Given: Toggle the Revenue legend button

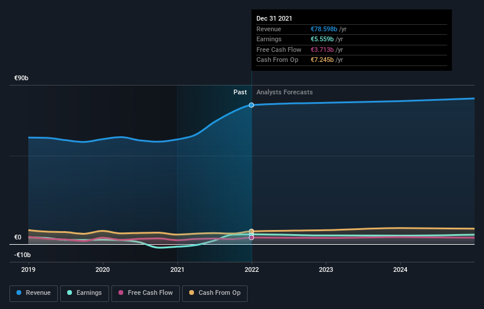Looking at the screenshot, I should (34, 293).
